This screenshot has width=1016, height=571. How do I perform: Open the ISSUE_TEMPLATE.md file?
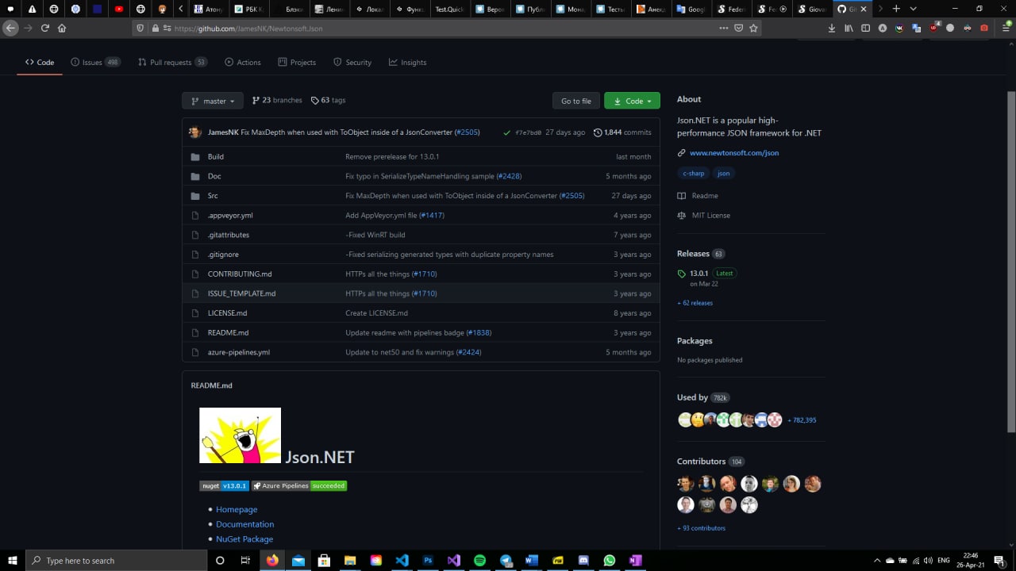coord(242,293)
